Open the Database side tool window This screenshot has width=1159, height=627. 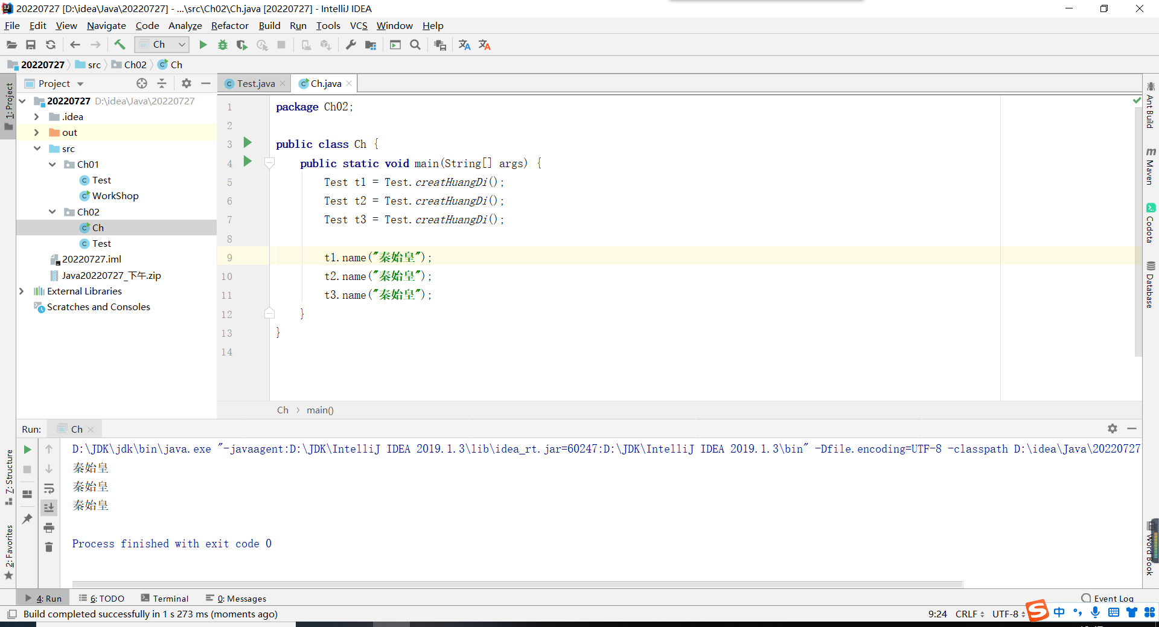click(1151, 284)
